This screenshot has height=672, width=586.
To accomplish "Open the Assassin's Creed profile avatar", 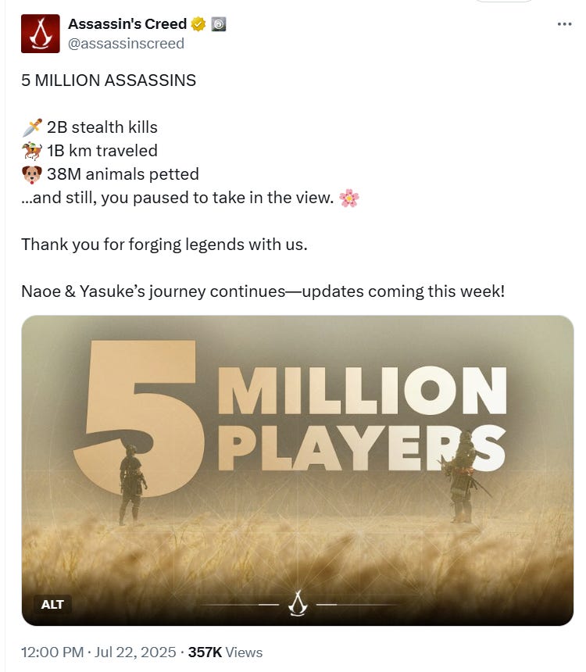I will (x=41, y=34).
